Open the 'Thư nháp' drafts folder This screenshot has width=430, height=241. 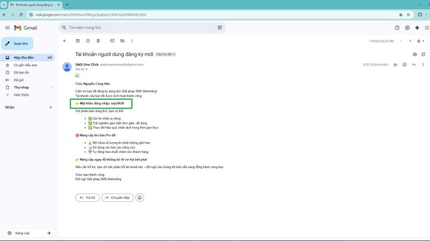[x=20, y=87]
